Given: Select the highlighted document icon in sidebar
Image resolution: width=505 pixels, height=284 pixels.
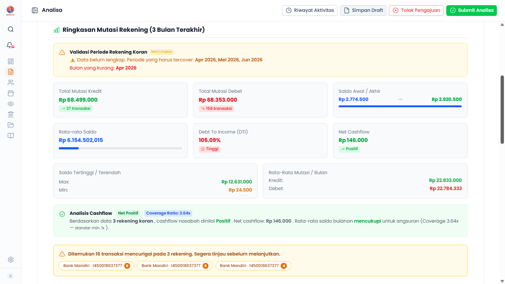Looking at the screenshot, I should tap(11, 72).
